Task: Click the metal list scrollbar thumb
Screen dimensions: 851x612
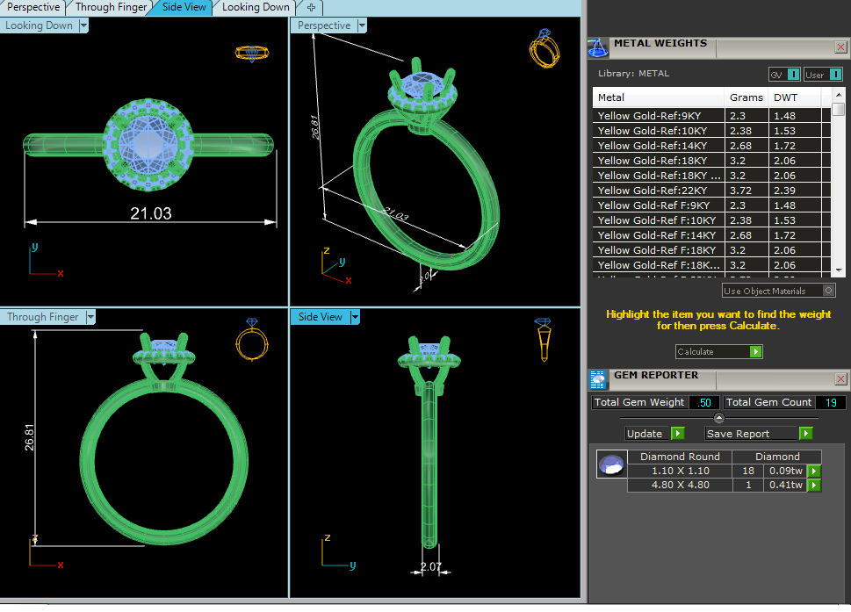Action: click(x=839, y=109)
